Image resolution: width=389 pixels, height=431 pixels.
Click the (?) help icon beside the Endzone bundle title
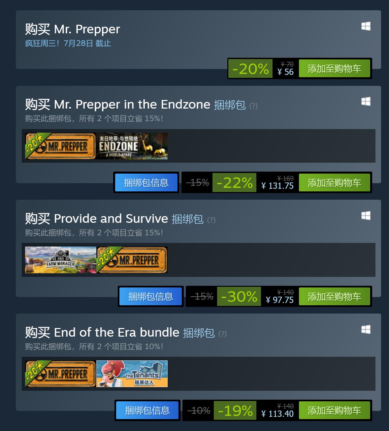tap(253, 106)
